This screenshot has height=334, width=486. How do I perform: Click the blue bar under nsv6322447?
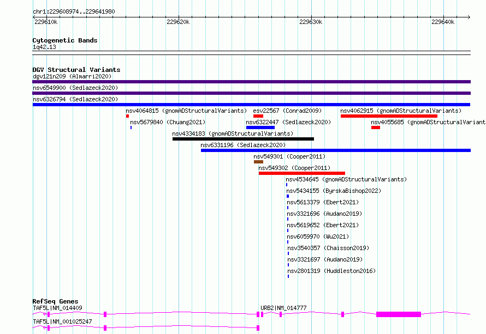click(260, 127)
